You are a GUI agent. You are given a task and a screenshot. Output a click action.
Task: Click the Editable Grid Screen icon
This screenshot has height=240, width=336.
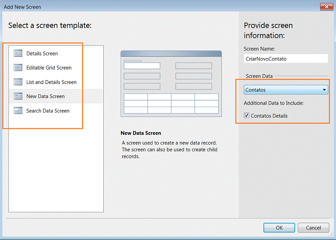click(18, 68)
